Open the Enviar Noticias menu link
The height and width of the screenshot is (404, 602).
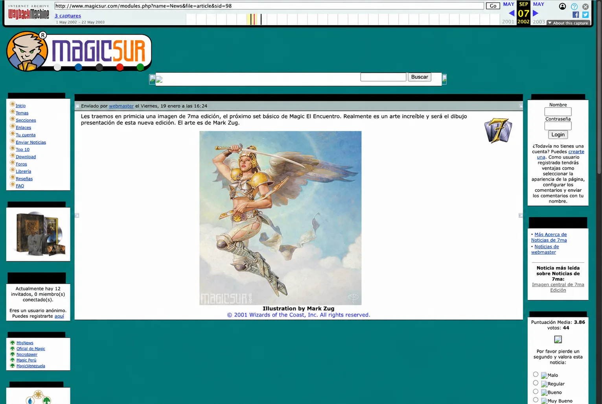pos(31,142)
